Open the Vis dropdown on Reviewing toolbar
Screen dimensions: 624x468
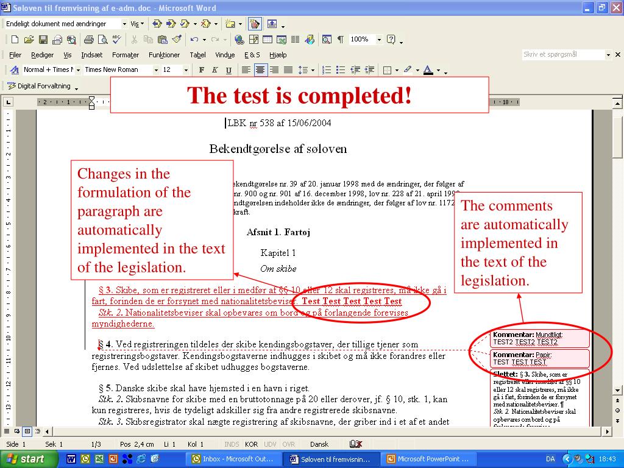tap(137, 24)
